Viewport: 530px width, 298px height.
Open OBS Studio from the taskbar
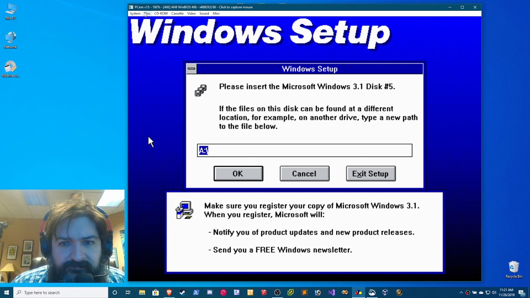pos(277,293)
